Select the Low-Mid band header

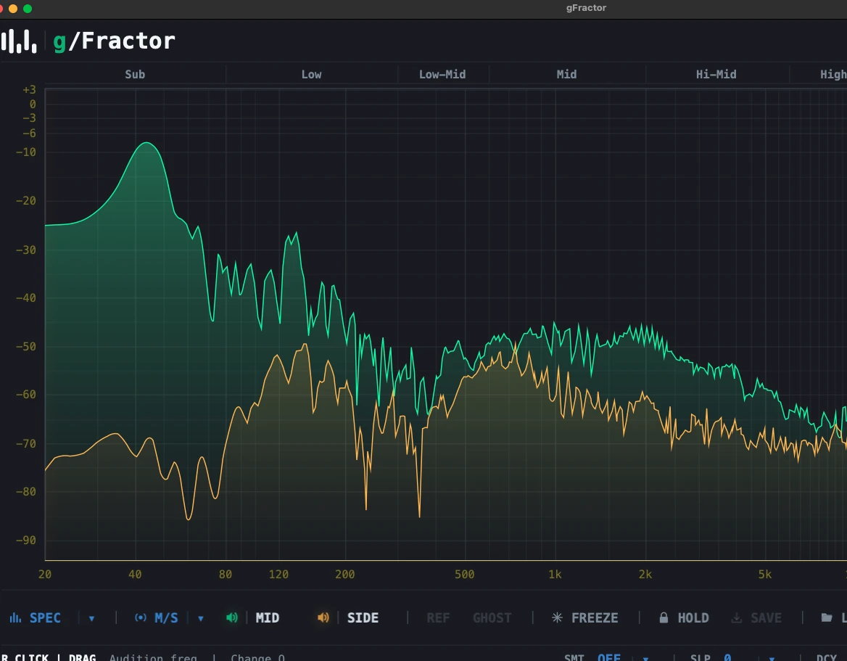442,74
